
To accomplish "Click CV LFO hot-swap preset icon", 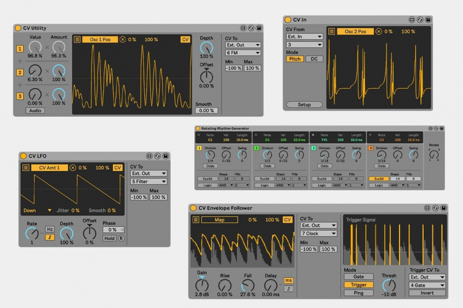I will click(158, 156).
